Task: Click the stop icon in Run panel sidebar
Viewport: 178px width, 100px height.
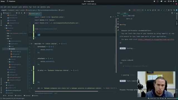Action: pos(118,19)
